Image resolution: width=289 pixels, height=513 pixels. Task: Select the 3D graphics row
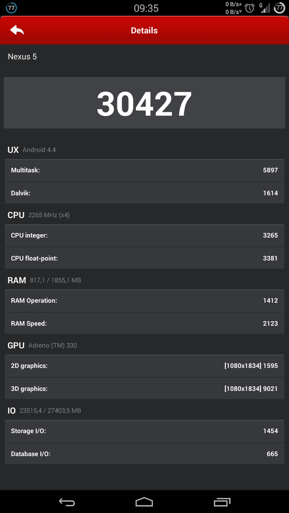click(144, 389)
